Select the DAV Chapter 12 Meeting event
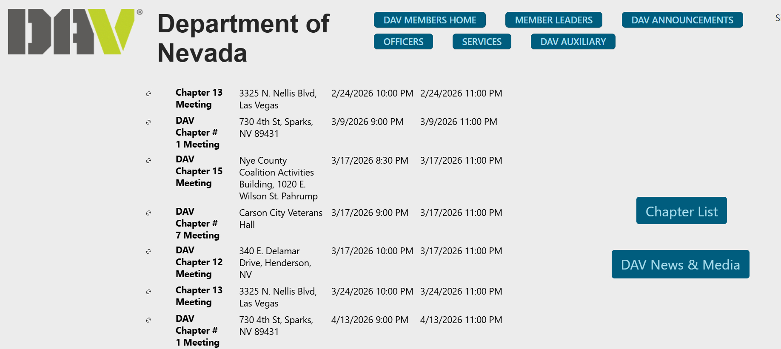 coord(199,262)
